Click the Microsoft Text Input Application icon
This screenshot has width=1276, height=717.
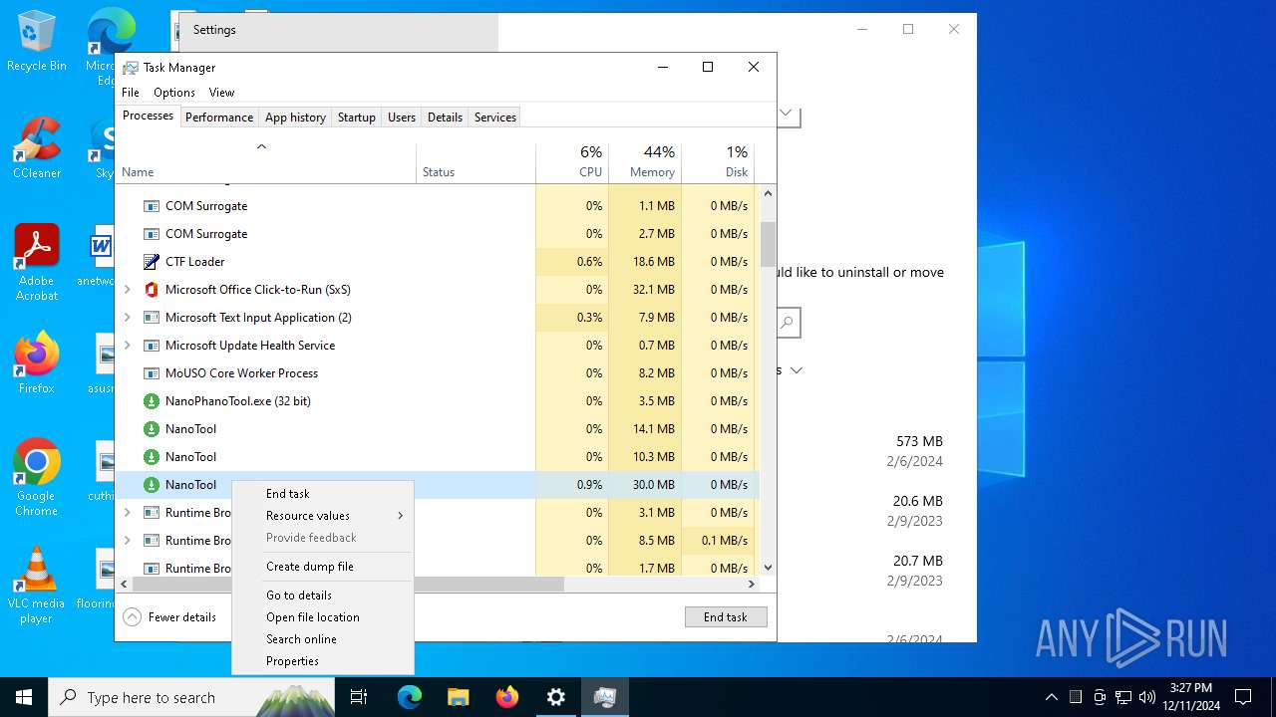152,318
